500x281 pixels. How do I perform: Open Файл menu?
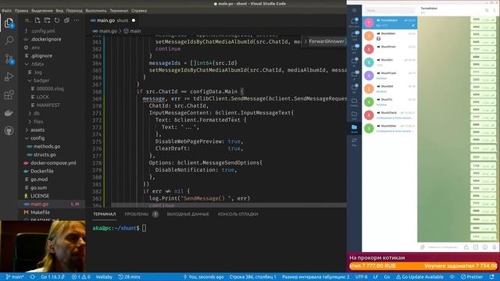pos(6,10)
